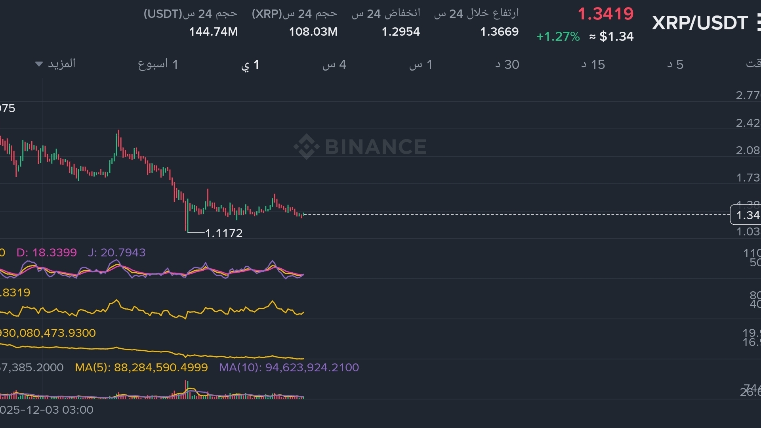Click the J: 20.7943 indicator label
Viewport: 761px width, 428px height.
(x=116, y=252)
